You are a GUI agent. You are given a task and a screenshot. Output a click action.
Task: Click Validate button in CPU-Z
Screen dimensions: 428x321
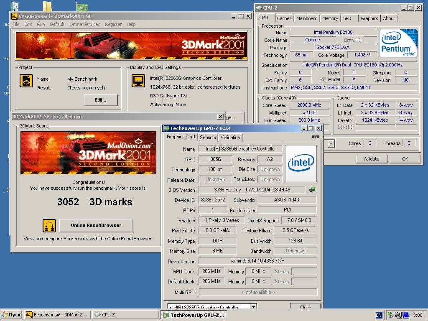[371, 159]
